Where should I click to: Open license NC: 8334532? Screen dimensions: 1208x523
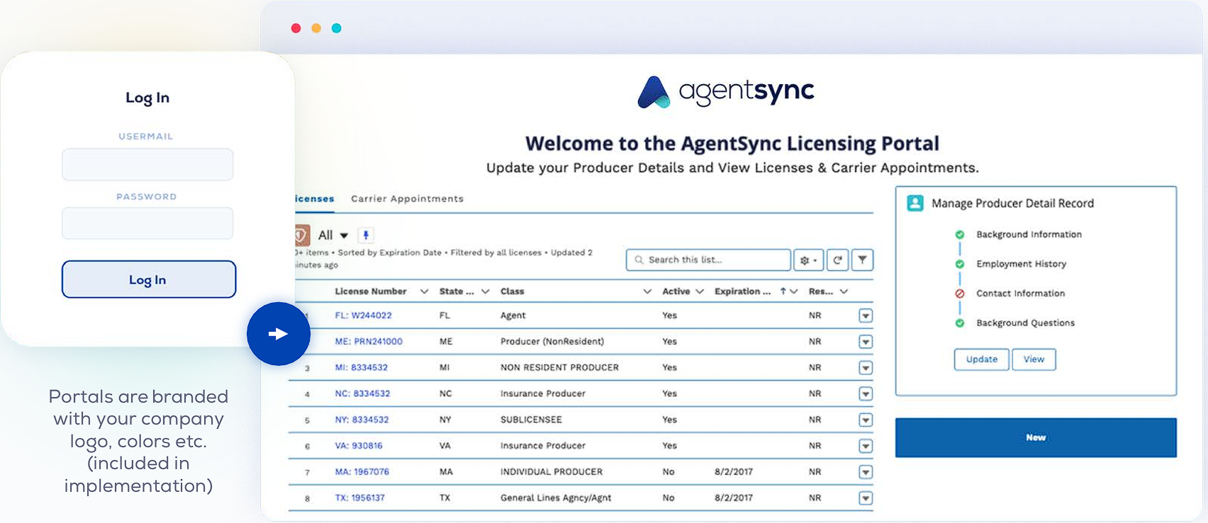tap(362, 393)
